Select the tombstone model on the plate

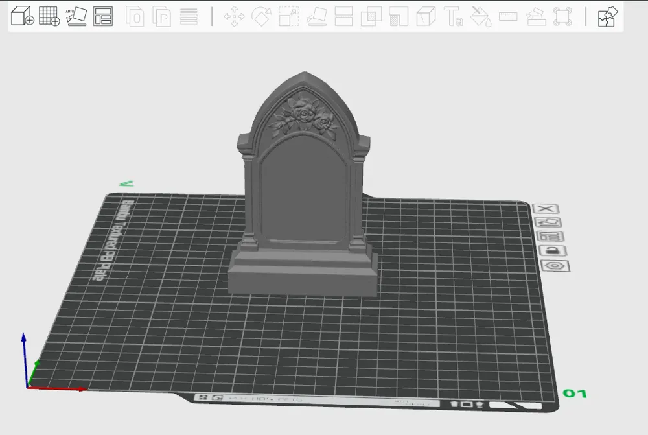click(x=303, y=186)
